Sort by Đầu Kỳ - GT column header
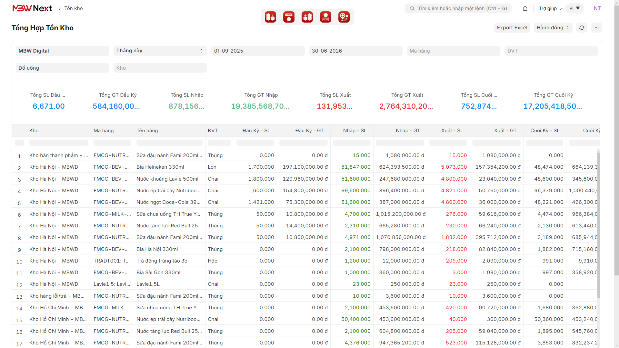This screenshot has width=619, height=348. [303, 131]
